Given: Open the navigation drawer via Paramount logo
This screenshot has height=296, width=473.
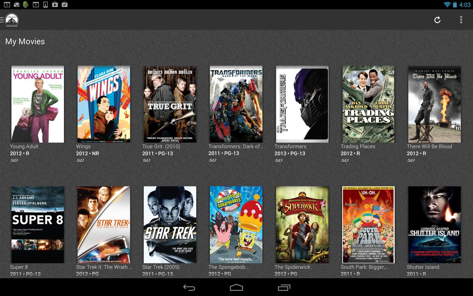Looking at the screenshot, I should tap(11, 20).
